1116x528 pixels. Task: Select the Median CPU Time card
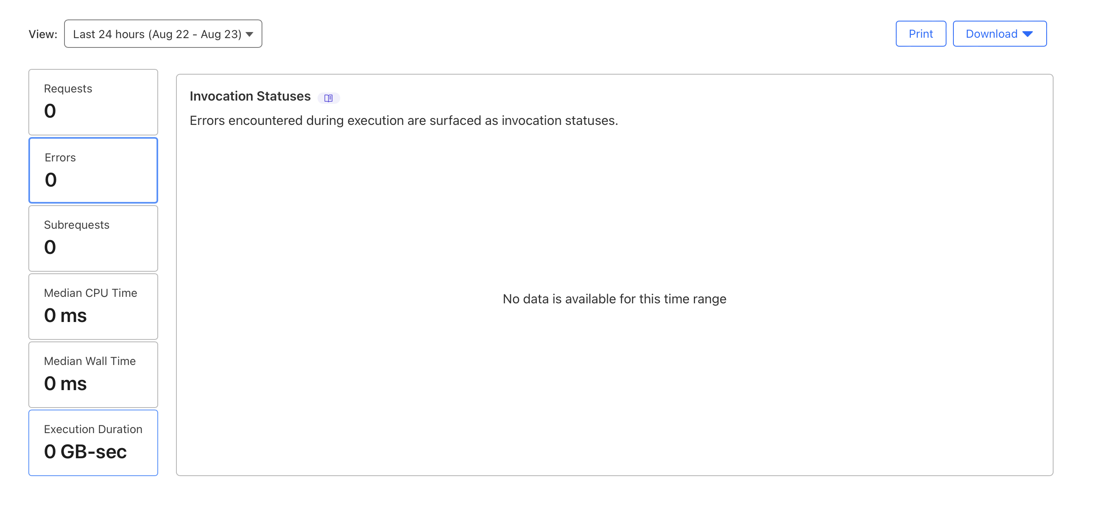click(x=93, y=306)
